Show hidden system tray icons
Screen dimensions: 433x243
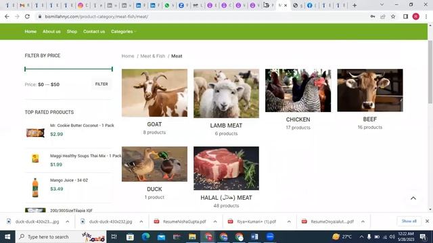(x=361, y=237)
